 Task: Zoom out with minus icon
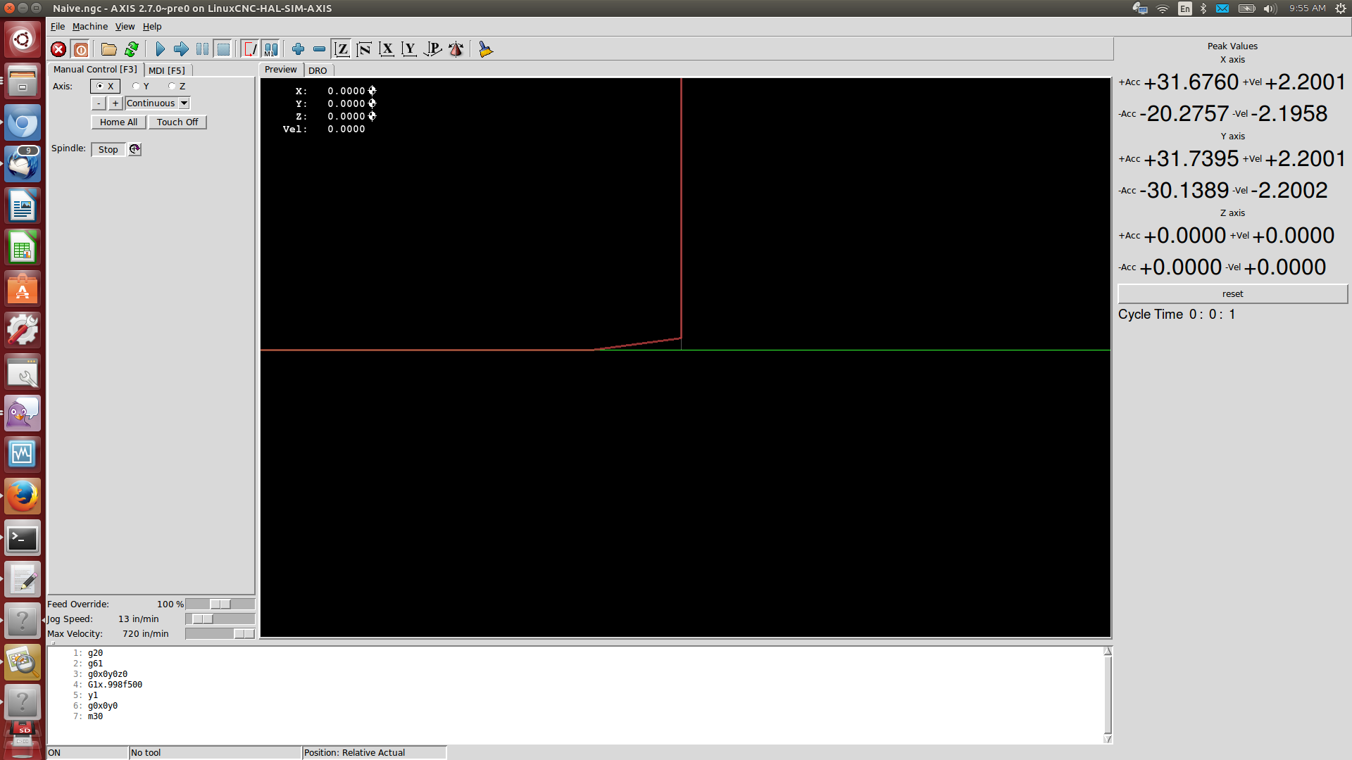pos(319,49)
